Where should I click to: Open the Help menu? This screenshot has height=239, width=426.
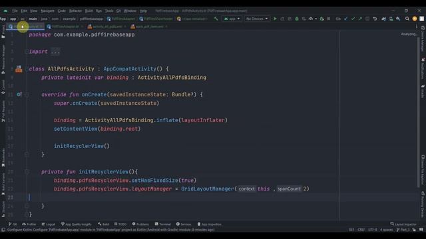point(143,11)
